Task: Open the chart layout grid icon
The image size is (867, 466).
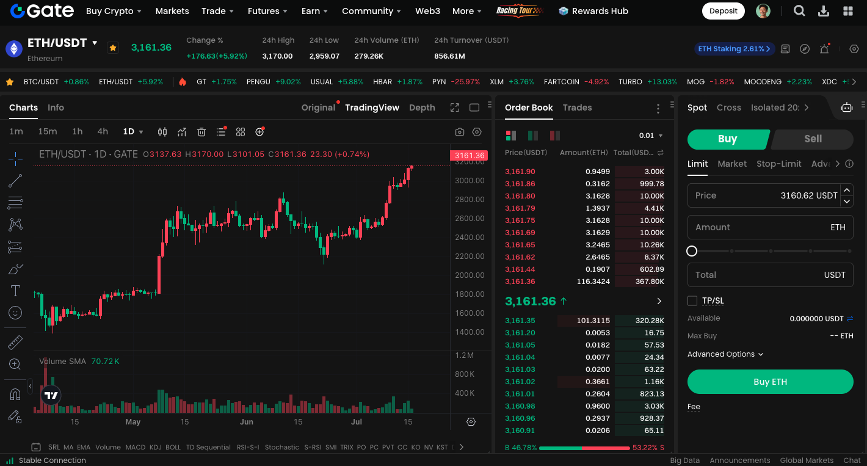Action: coord(241,132)
